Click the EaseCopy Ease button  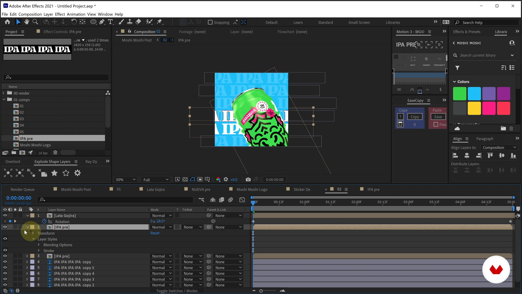coord(438,117)
